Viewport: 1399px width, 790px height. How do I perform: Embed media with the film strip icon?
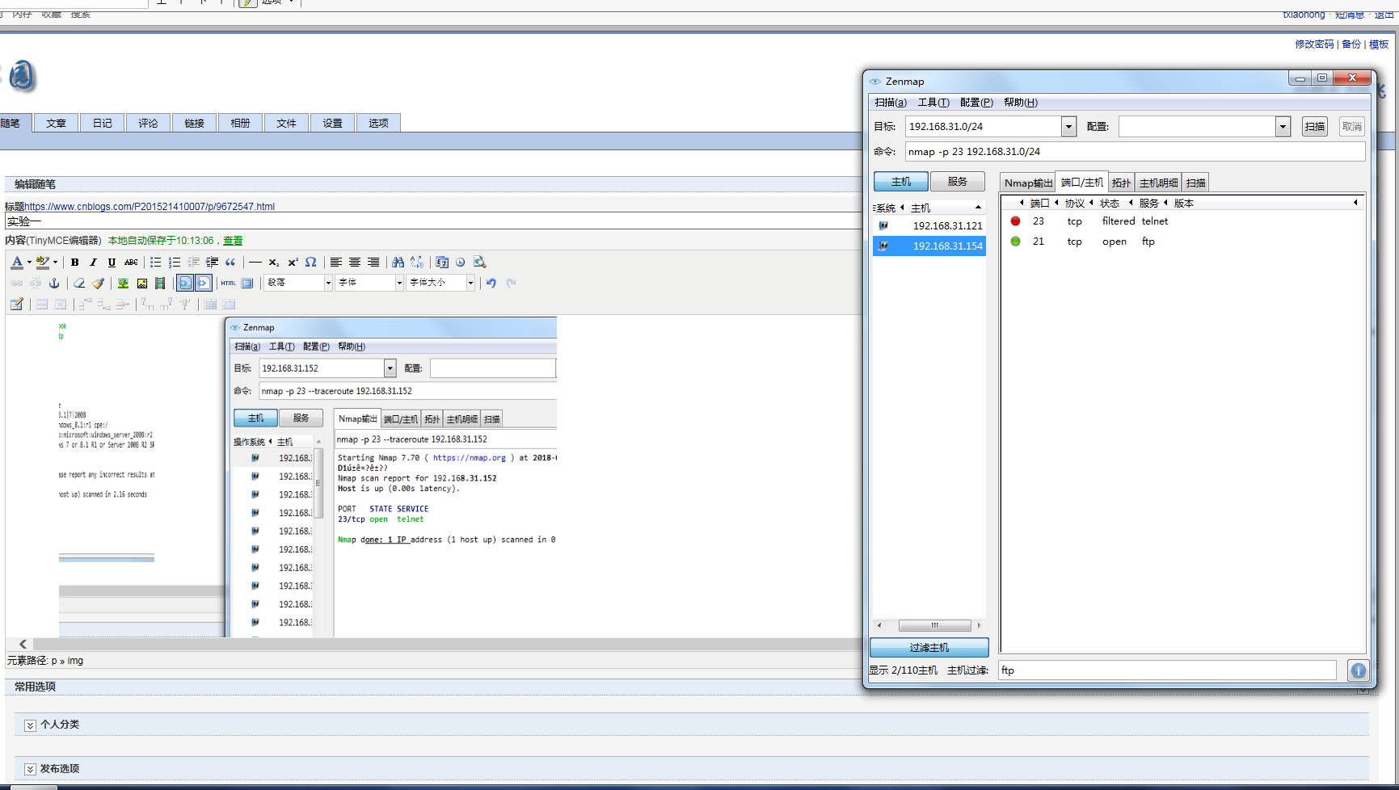[160, 283]
